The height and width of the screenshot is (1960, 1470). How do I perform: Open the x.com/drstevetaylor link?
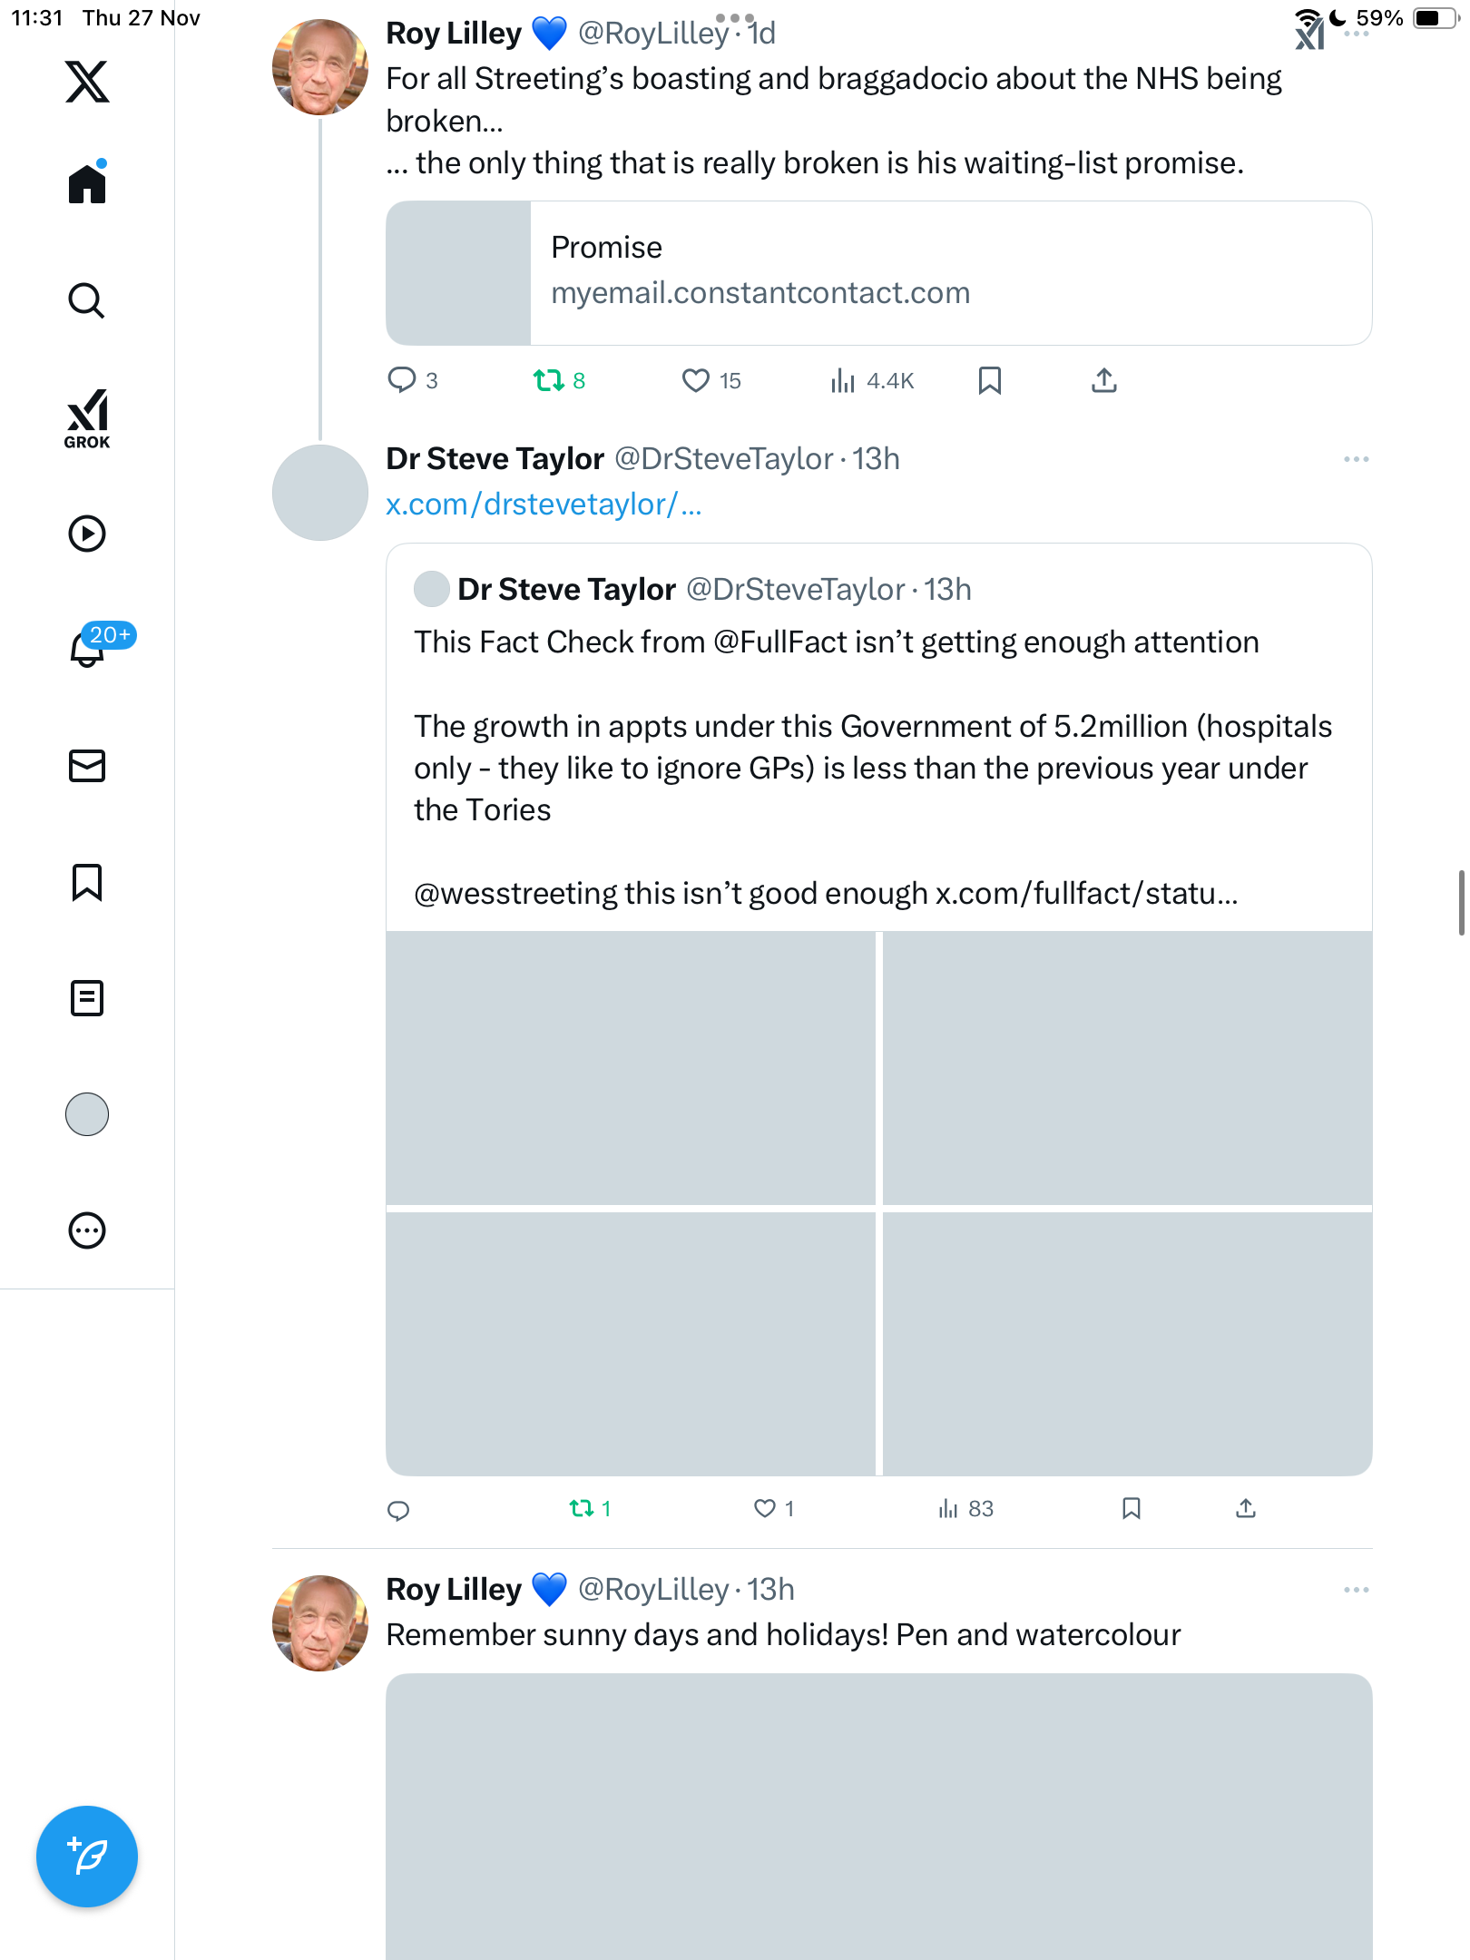[x=544, y=505]
